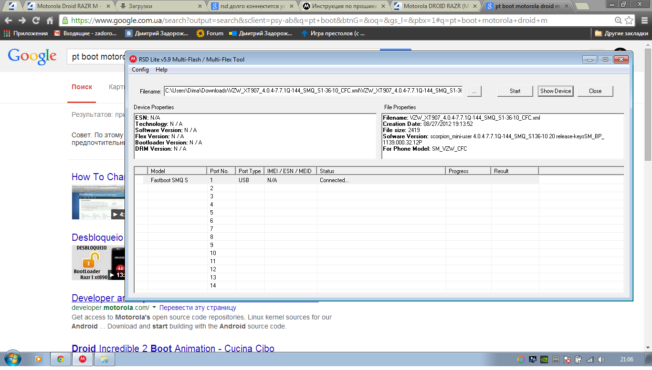
Task: Select the Поиск search tab
Action: point(82,87)
